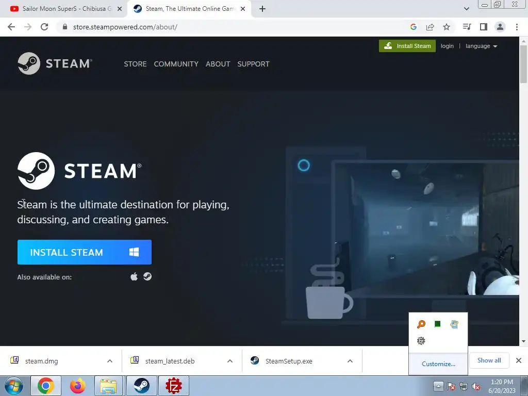
Task: Reload the Steam page
Action: (x=44, y=27)
